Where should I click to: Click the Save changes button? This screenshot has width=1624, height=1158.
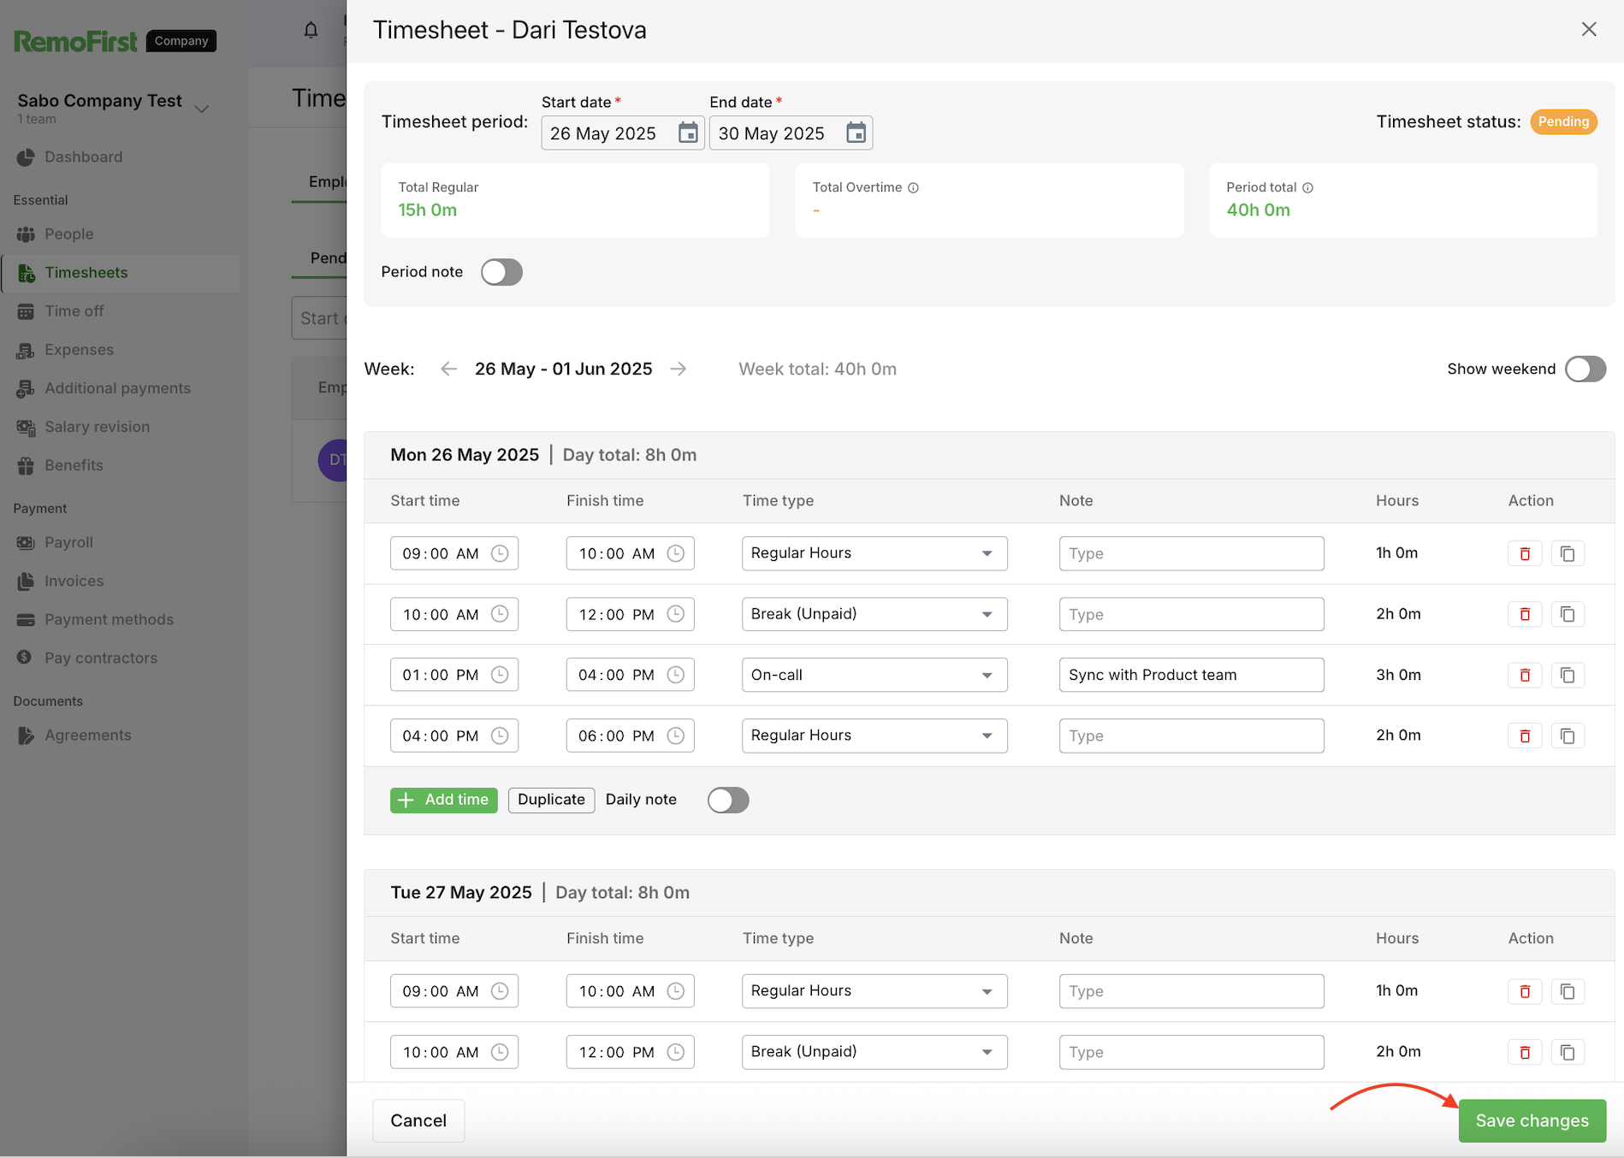click(1531, 1120)
